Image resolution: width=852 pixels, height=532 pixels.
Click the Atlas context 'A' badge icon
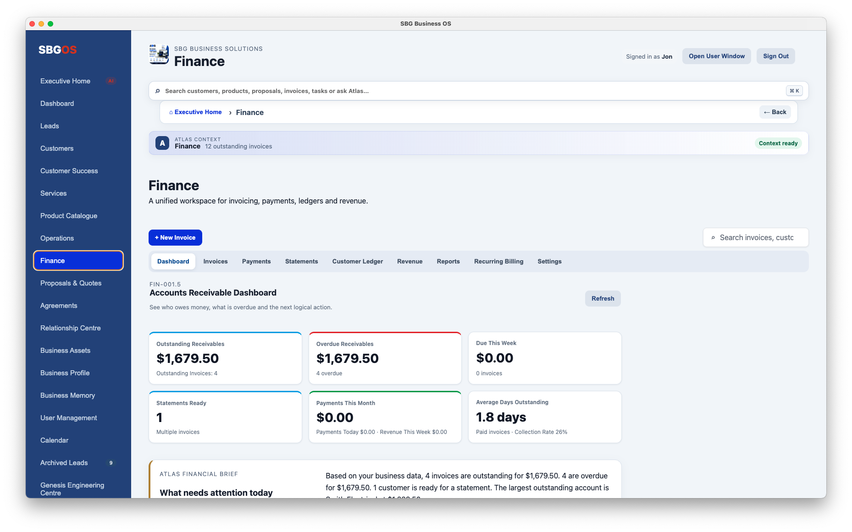pos(162,143)
